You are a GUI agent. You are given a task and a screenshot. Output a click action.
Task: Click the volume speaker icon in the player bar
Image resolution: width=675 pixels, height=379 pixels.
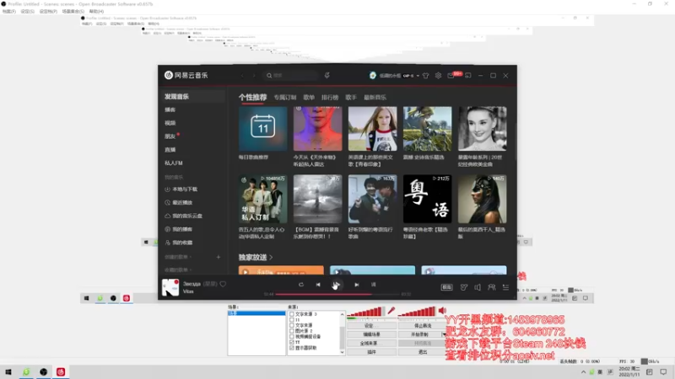[x=478, y=287]
